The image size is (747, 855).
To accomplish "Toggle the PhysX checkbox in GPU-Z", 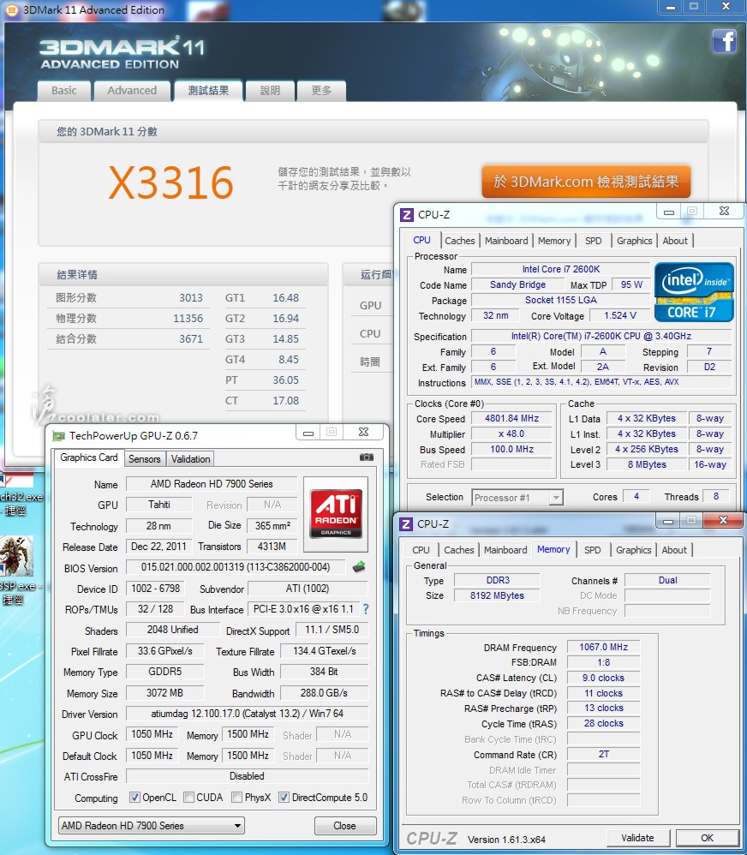I will (x=236, y=798).
